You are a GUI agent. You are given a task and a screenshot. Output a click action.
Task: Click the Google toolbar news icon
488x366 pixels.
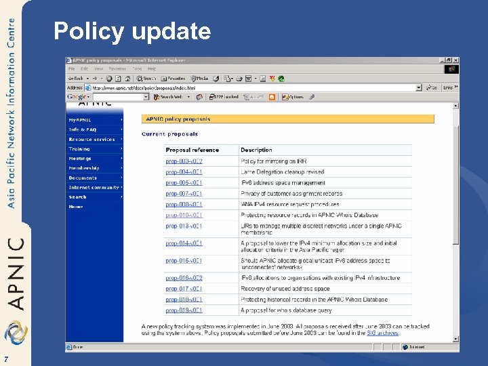[x=199, y=97]
